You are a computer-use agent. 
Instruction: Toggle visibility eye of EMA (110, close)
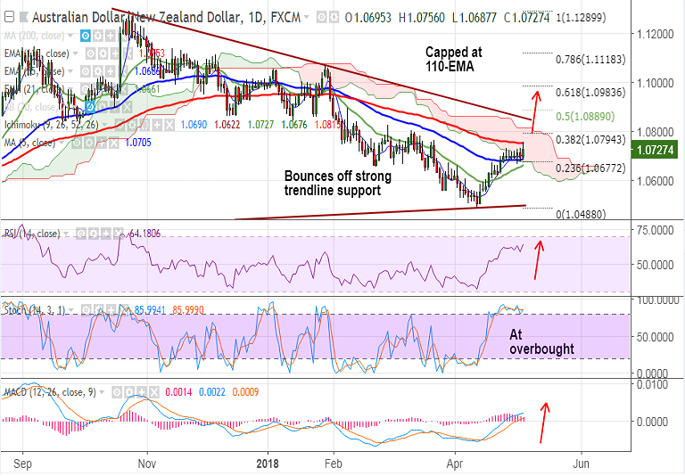point(90,53)
